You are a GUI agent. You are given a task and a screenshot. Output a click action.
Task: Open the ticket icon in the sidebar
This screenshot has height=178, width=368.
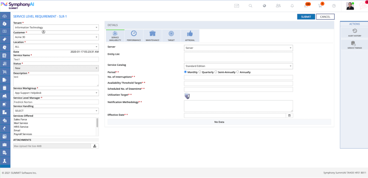(5, 39)
